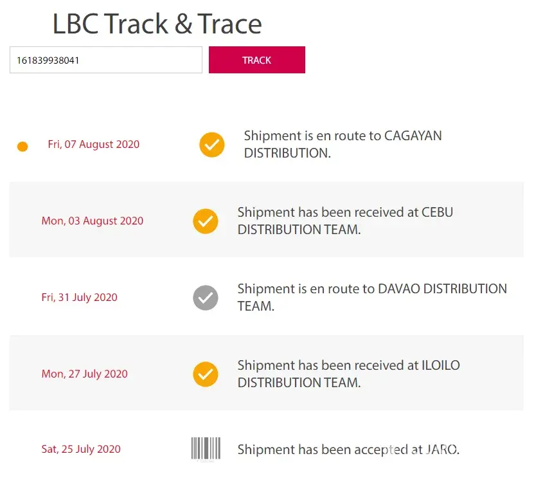Click the gray checkmark for DAVAO shipment

206,298
